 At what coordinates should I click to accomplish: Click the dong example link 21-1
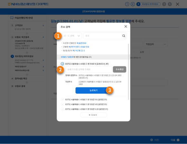coord(79,51)
